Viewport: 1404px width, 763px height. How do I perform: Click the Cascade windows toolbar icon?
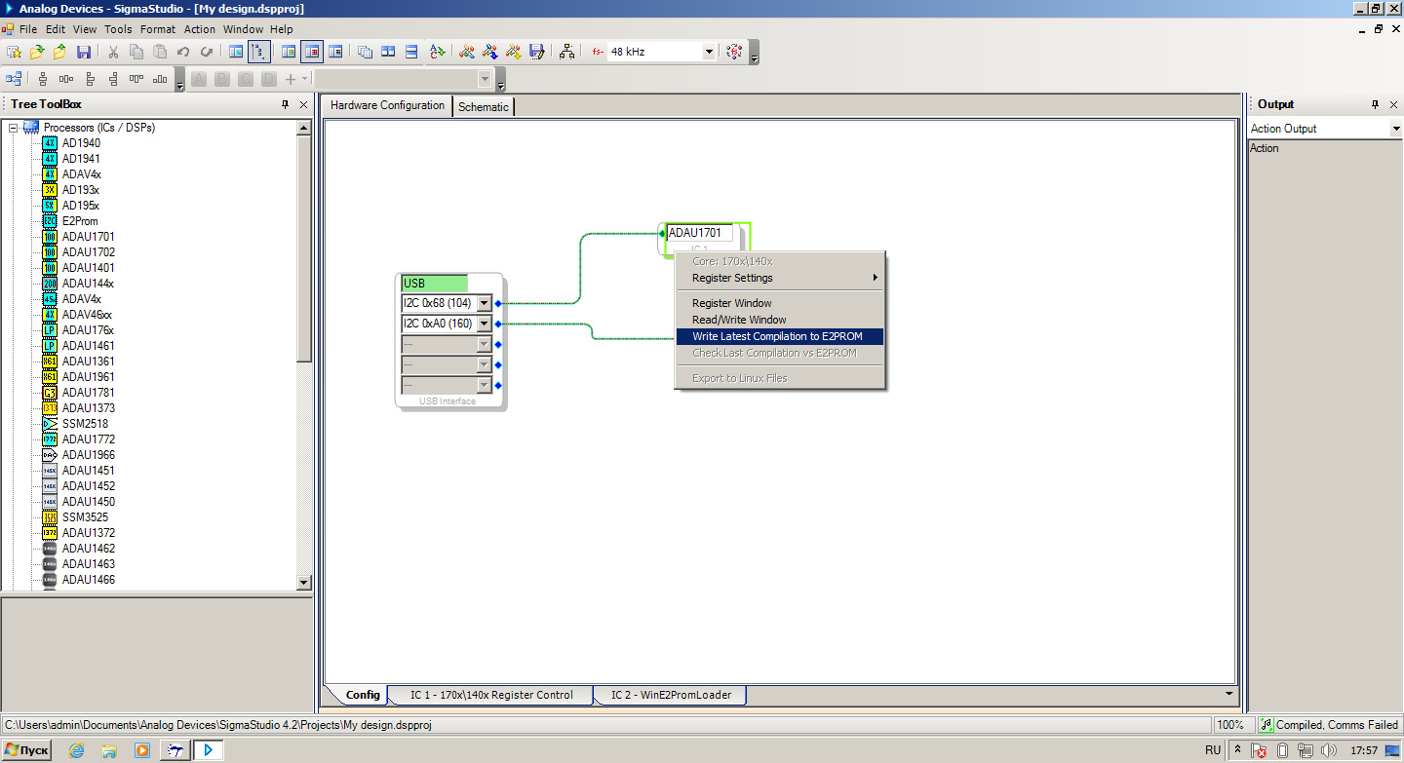pos(365,52)
